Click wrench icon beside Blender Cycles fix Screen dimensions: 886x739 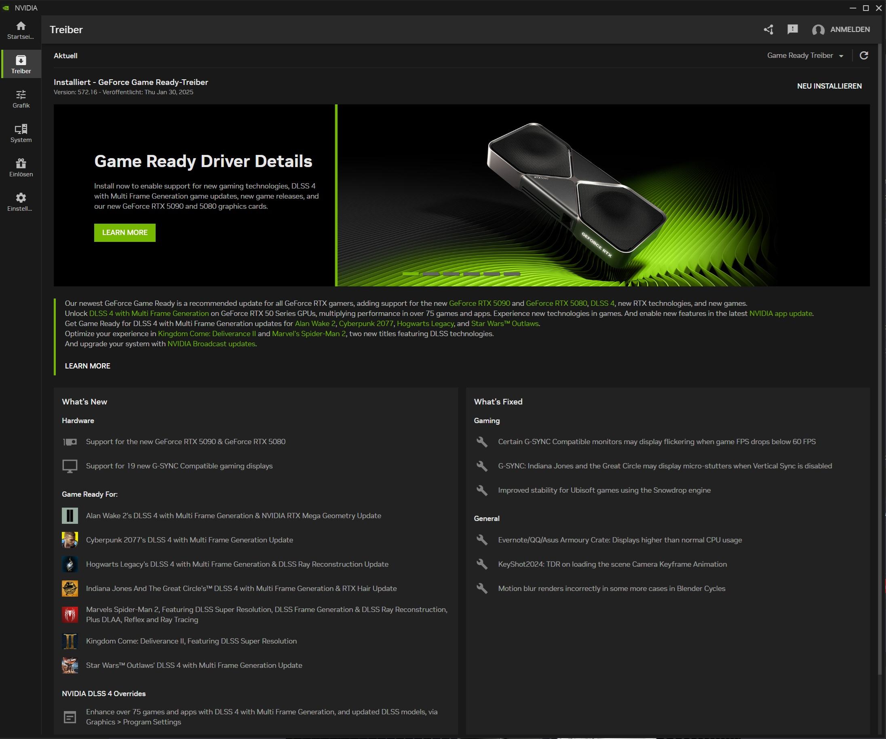[482, 588]
